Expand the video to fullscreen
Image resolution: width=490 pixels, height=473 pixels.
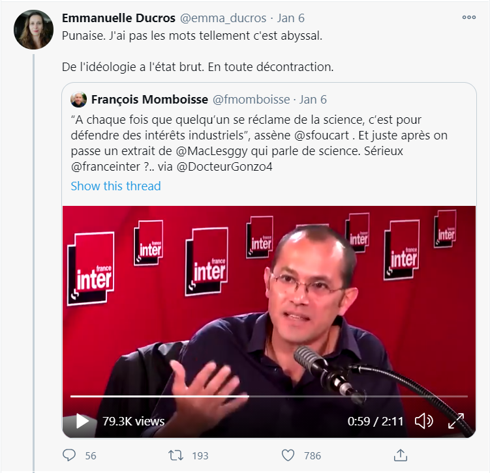456,421
